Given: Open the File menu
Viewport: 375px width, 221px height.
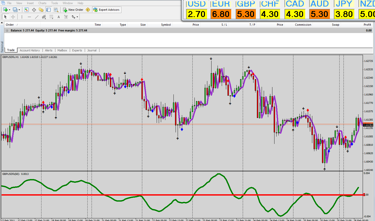Looking at the screenshot, I should (x=9, y=3).
